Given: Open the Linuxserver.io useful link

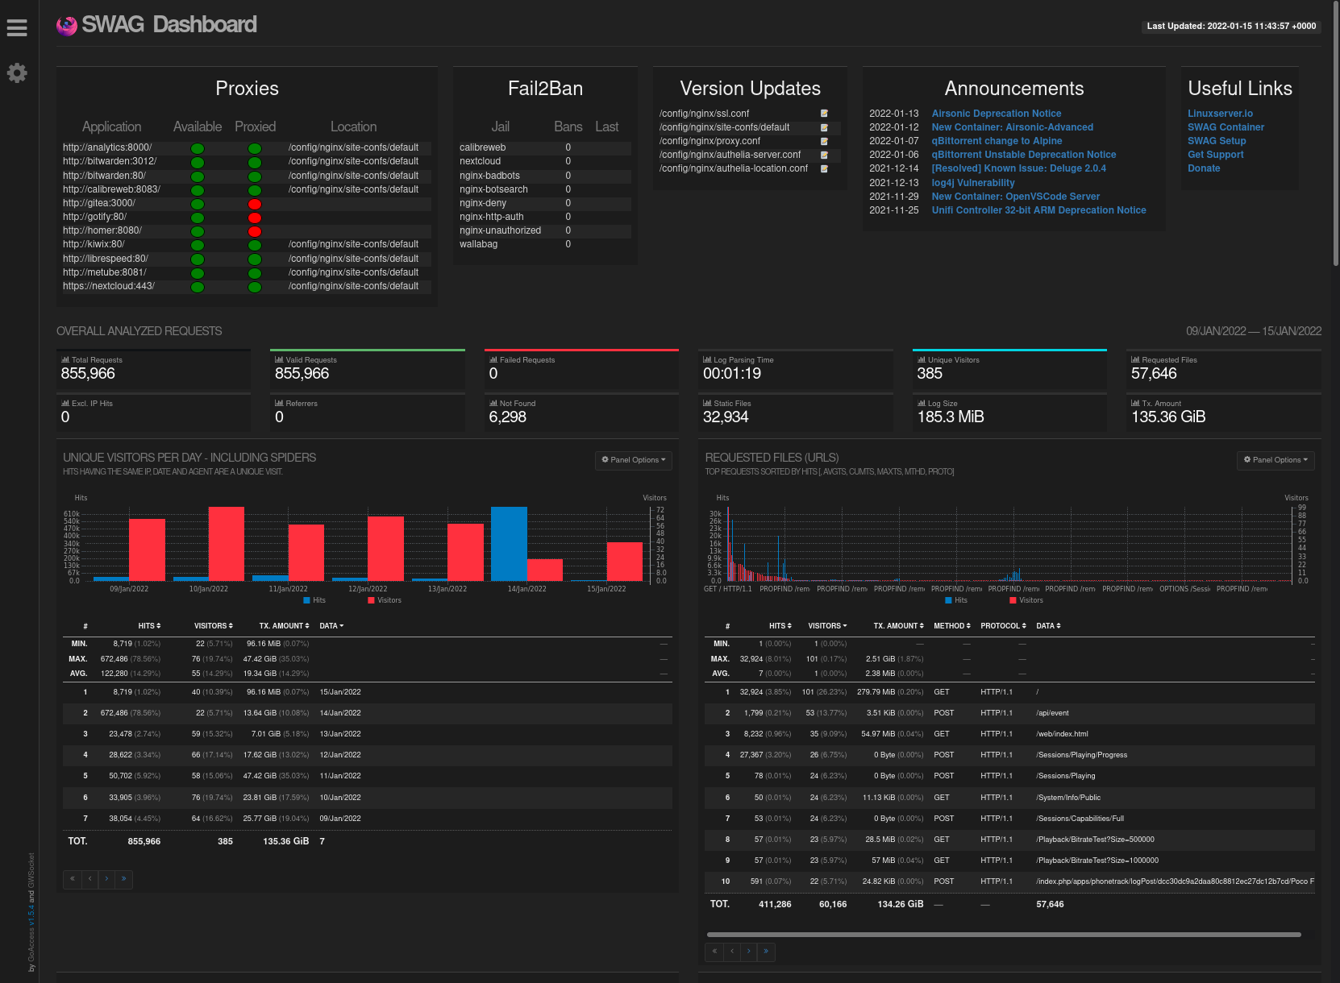Looking at the screenshot, I should (1220, 114).
